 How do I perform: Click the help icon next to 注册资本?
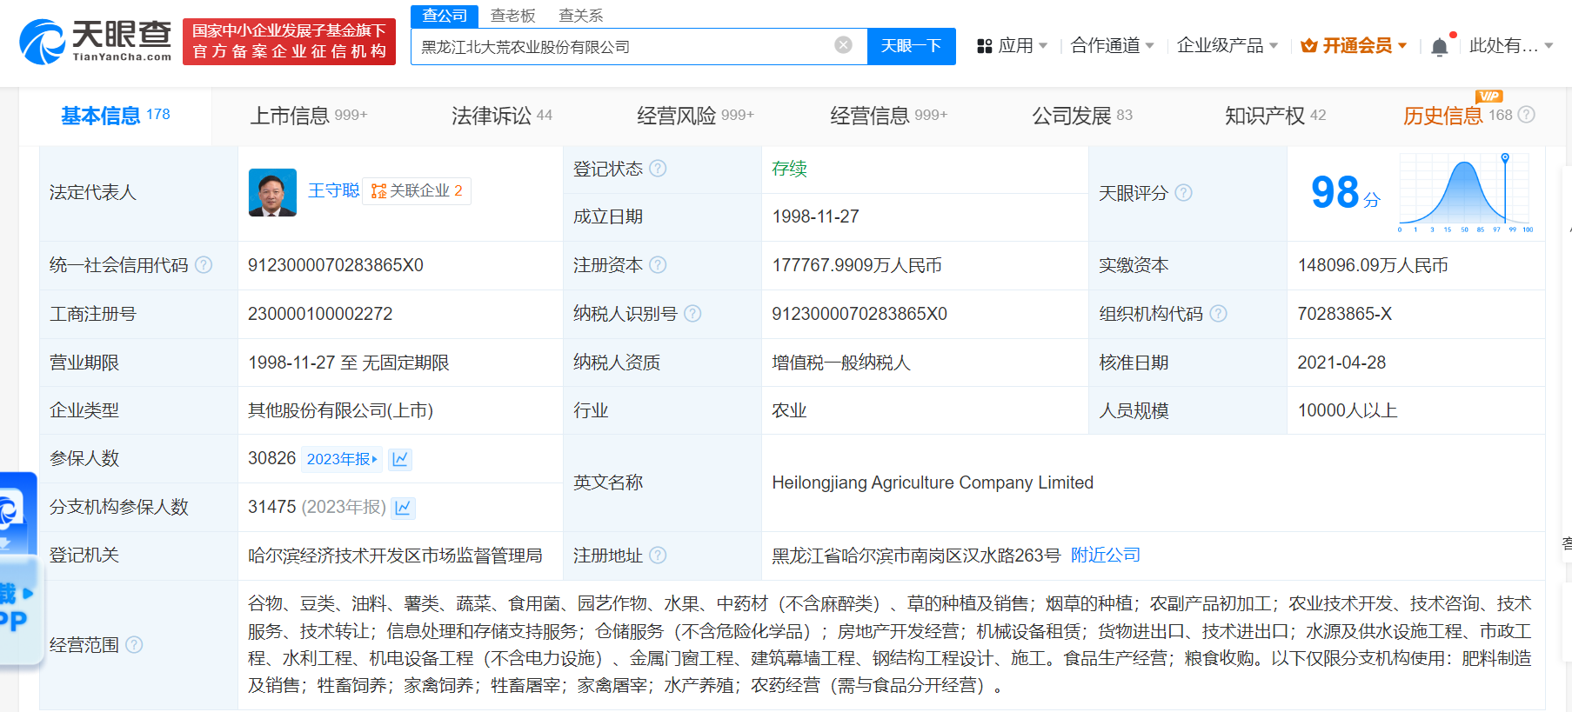coord(658,264)
